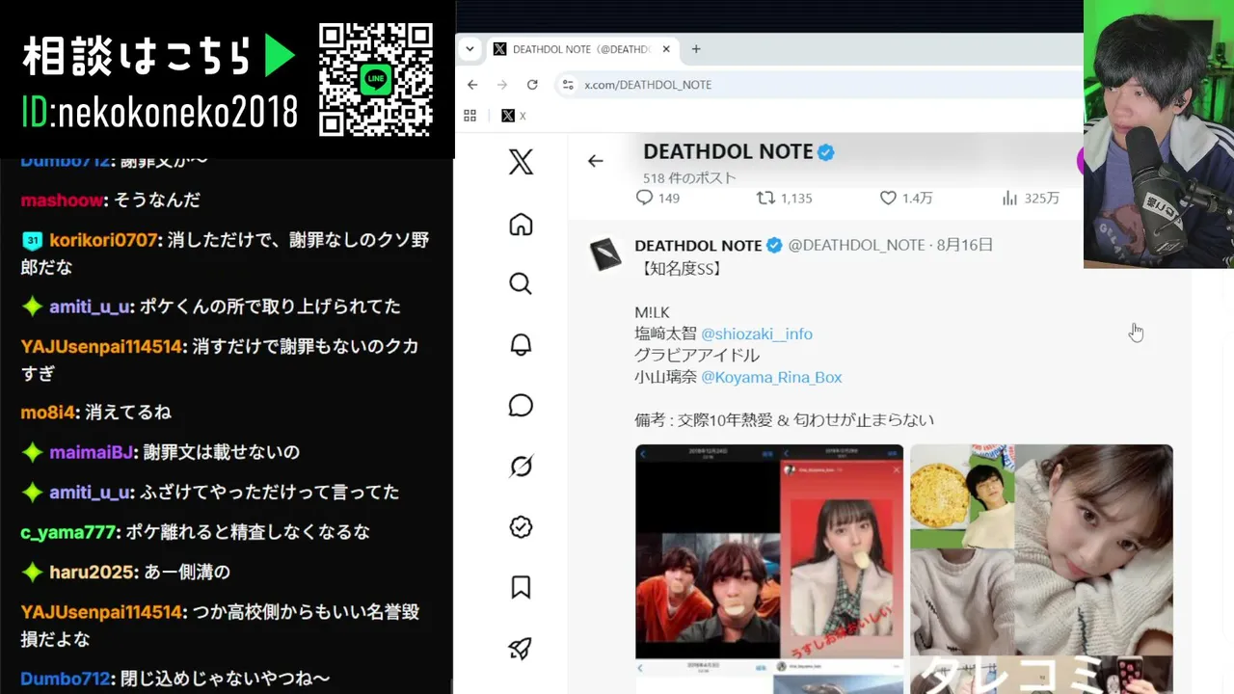
Task: Open the apps grid in bookmarks bar
Action: (470, 116)
